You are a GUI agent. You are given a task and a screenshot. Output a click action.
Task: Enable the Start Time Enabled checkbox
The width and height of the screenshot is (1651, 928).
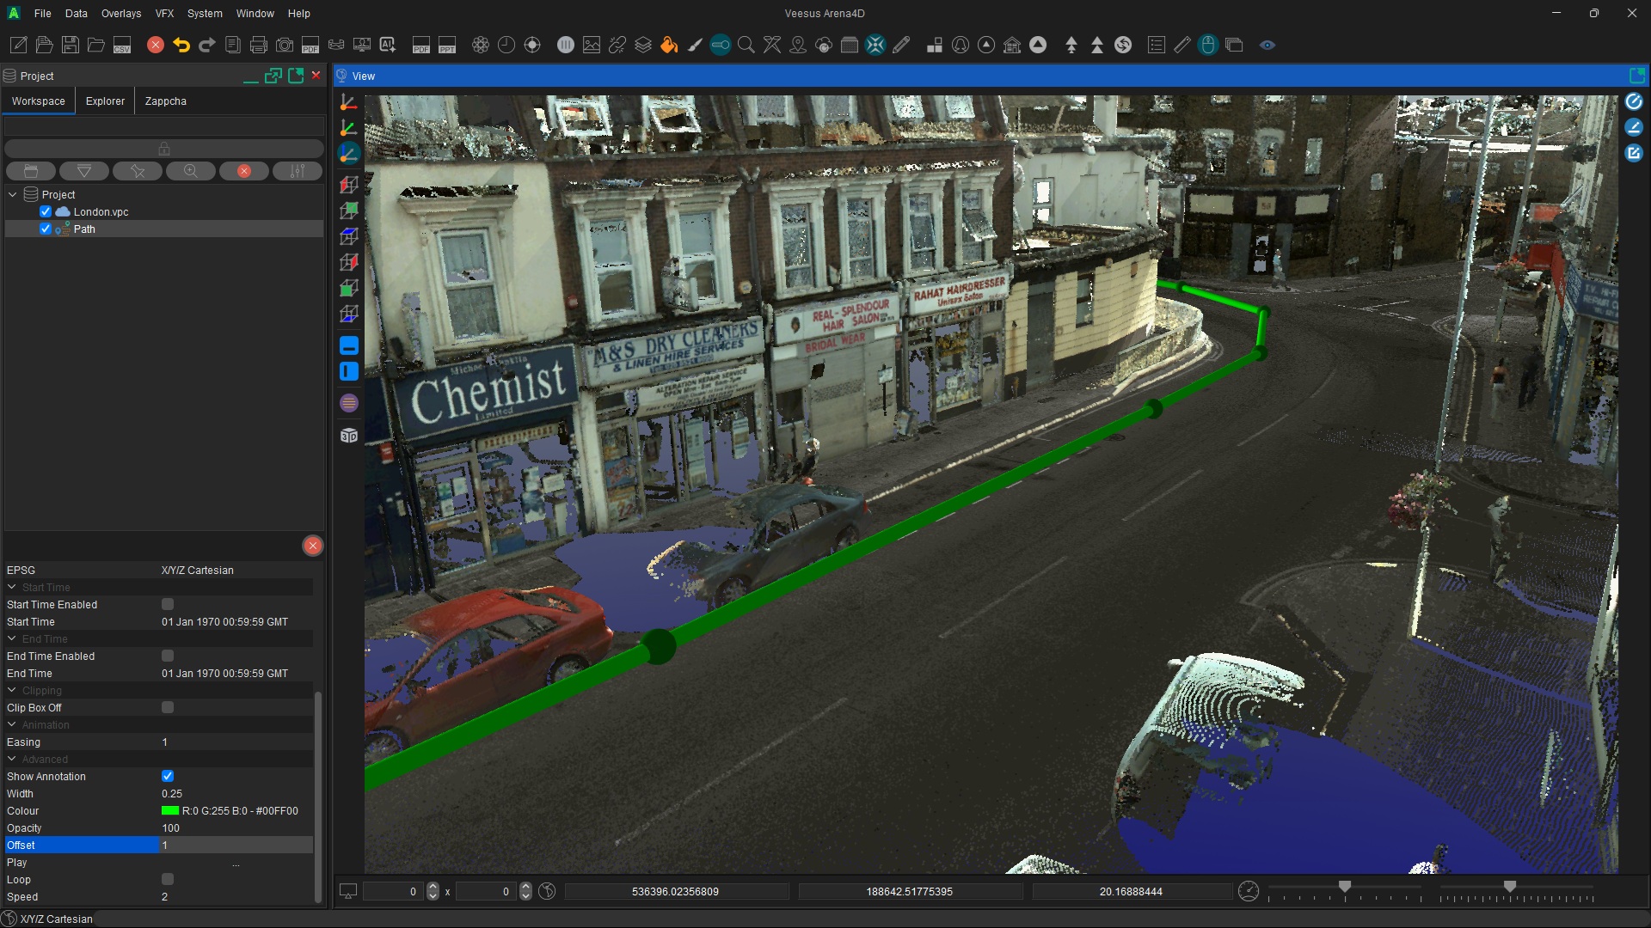tap(168, 604)
